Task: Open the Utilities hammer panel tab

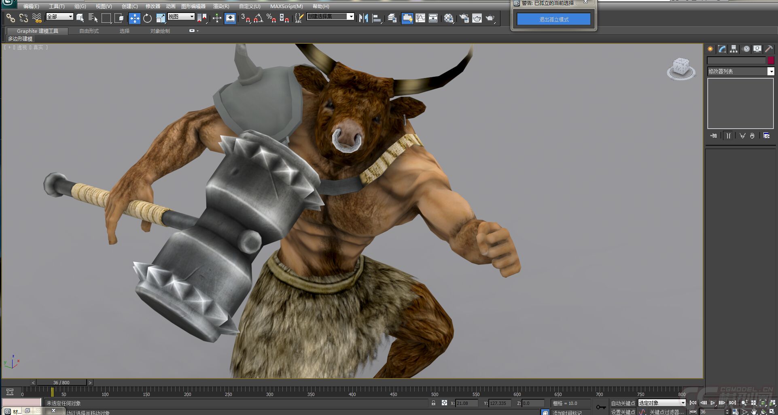Action: tap(769, 49)
